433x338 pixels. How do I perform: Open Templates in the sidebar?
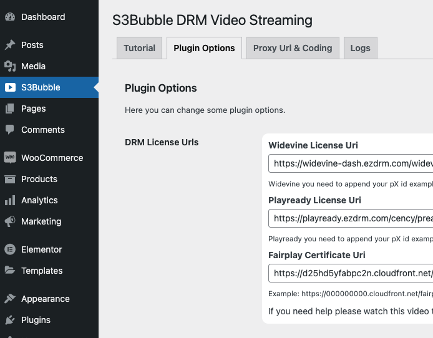[49, 271]
